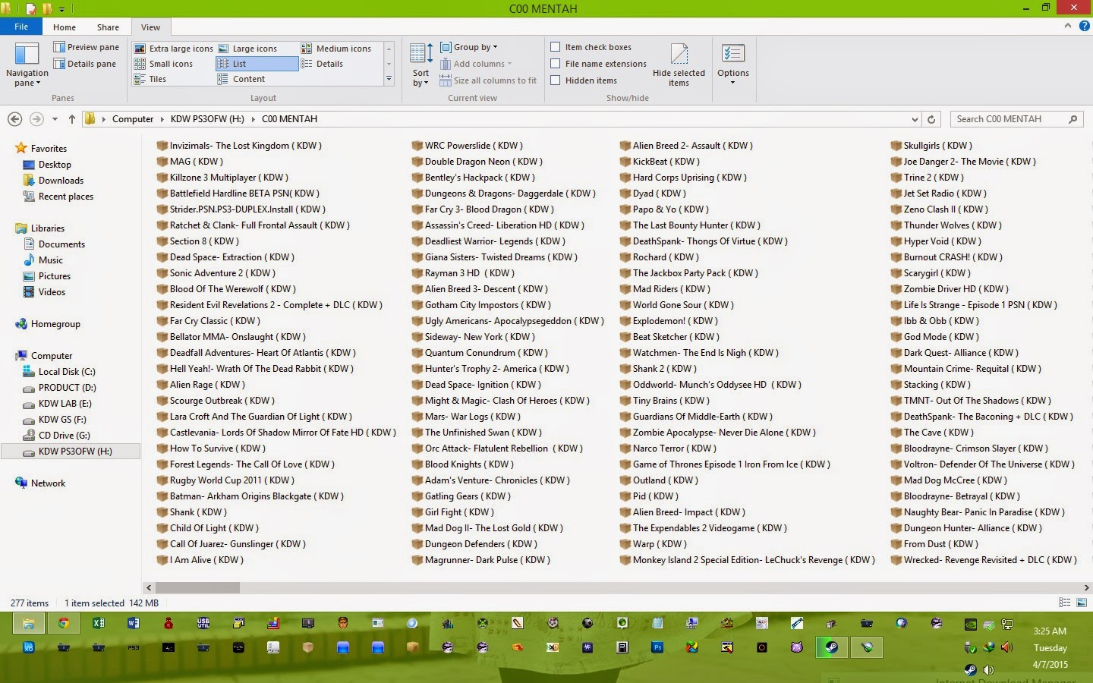
Task: Select Large icons layout
Action: [247, 49]
